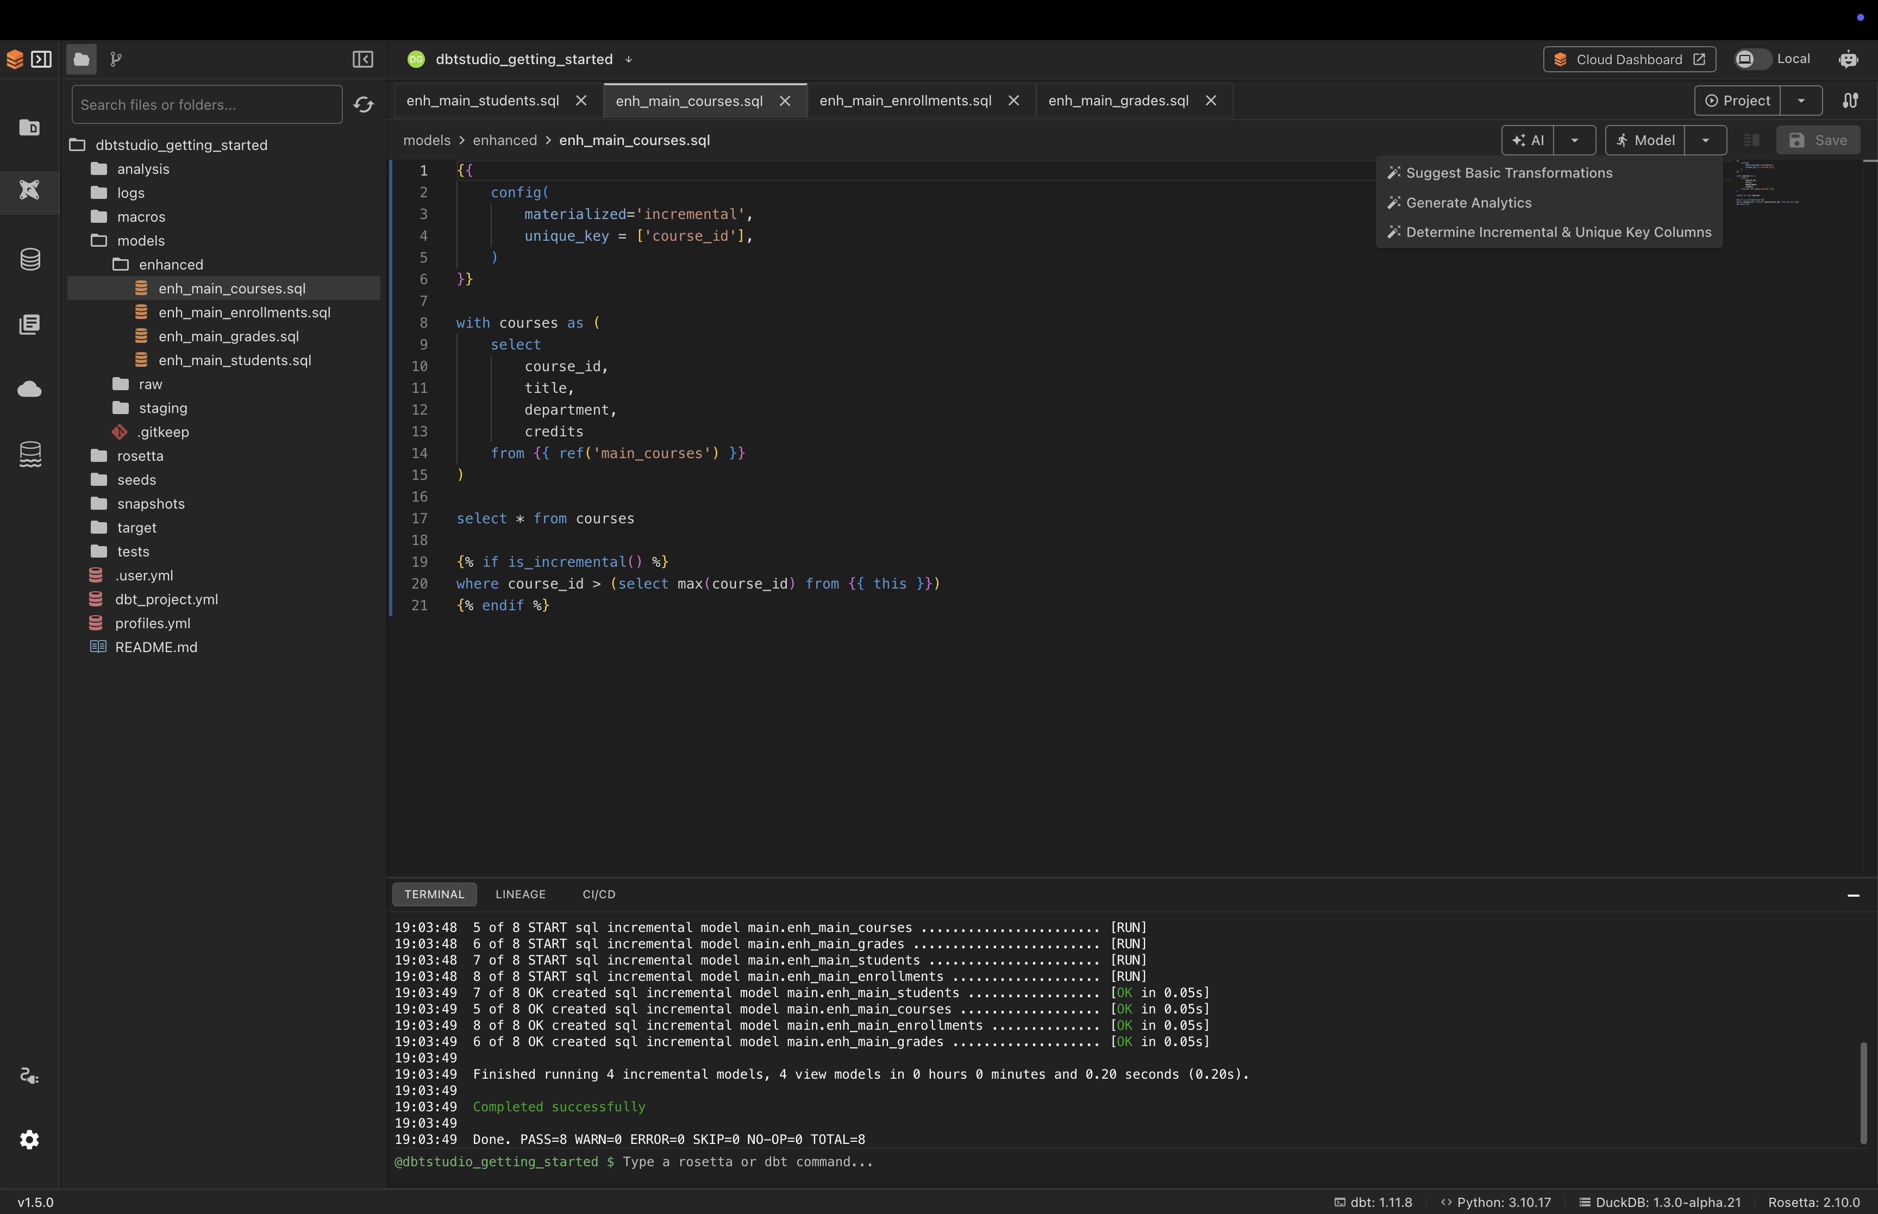Click the AI button
Image resolution: width=1878 pixels, height=1214 pixels.
point(1528,140)
